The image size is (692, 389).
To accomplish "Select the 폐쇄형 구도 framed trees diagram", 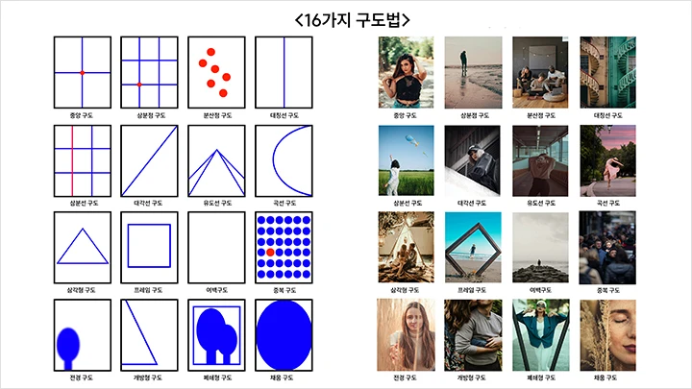I will 216,335.
